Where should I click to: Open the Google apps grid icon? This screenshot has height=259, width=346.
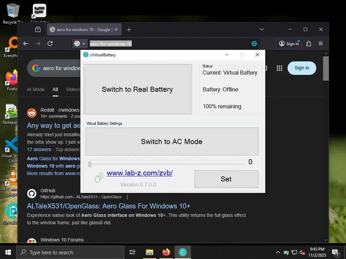coord(279,68)
